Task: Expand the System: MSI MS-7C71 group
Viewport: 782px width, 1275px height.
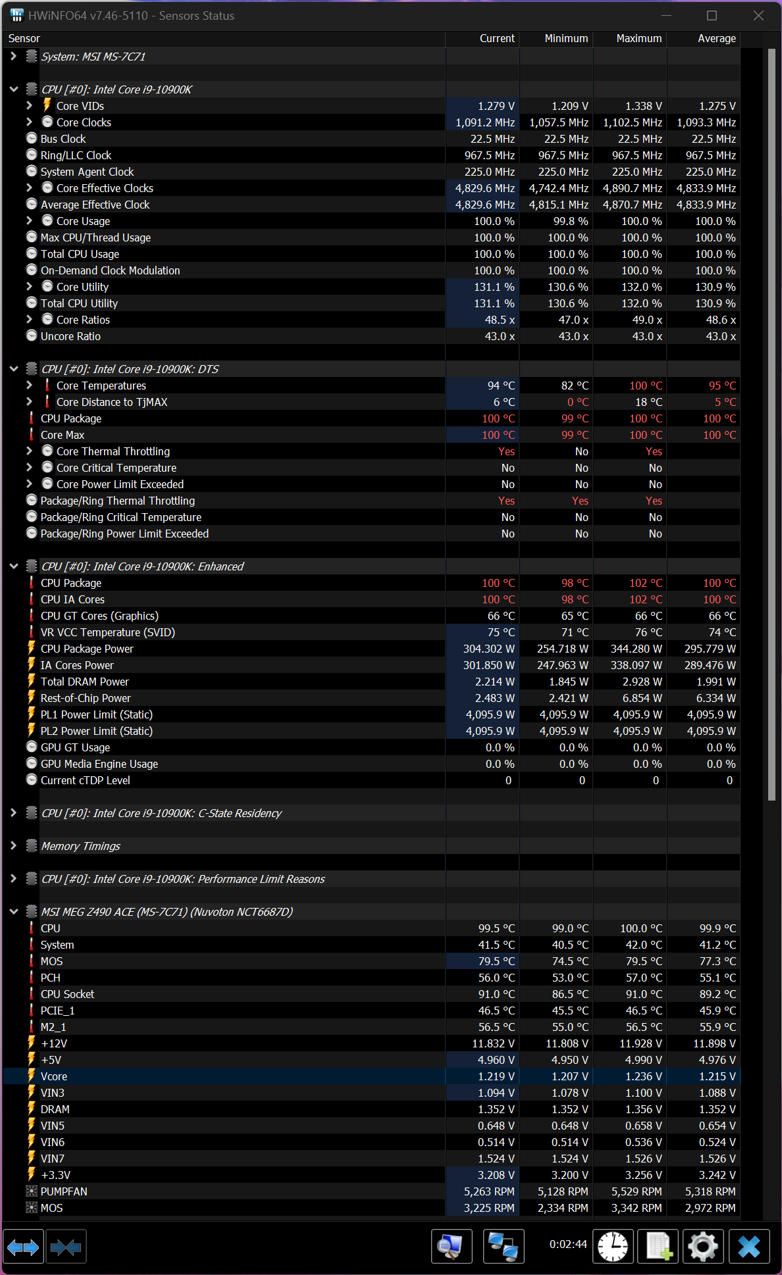Action: (13, 57)
